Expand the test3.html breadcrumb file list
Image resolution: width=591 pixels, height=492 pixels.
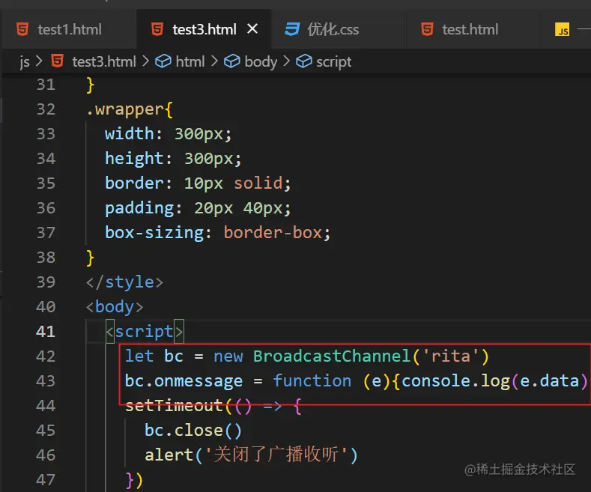[x=105, y=61]
